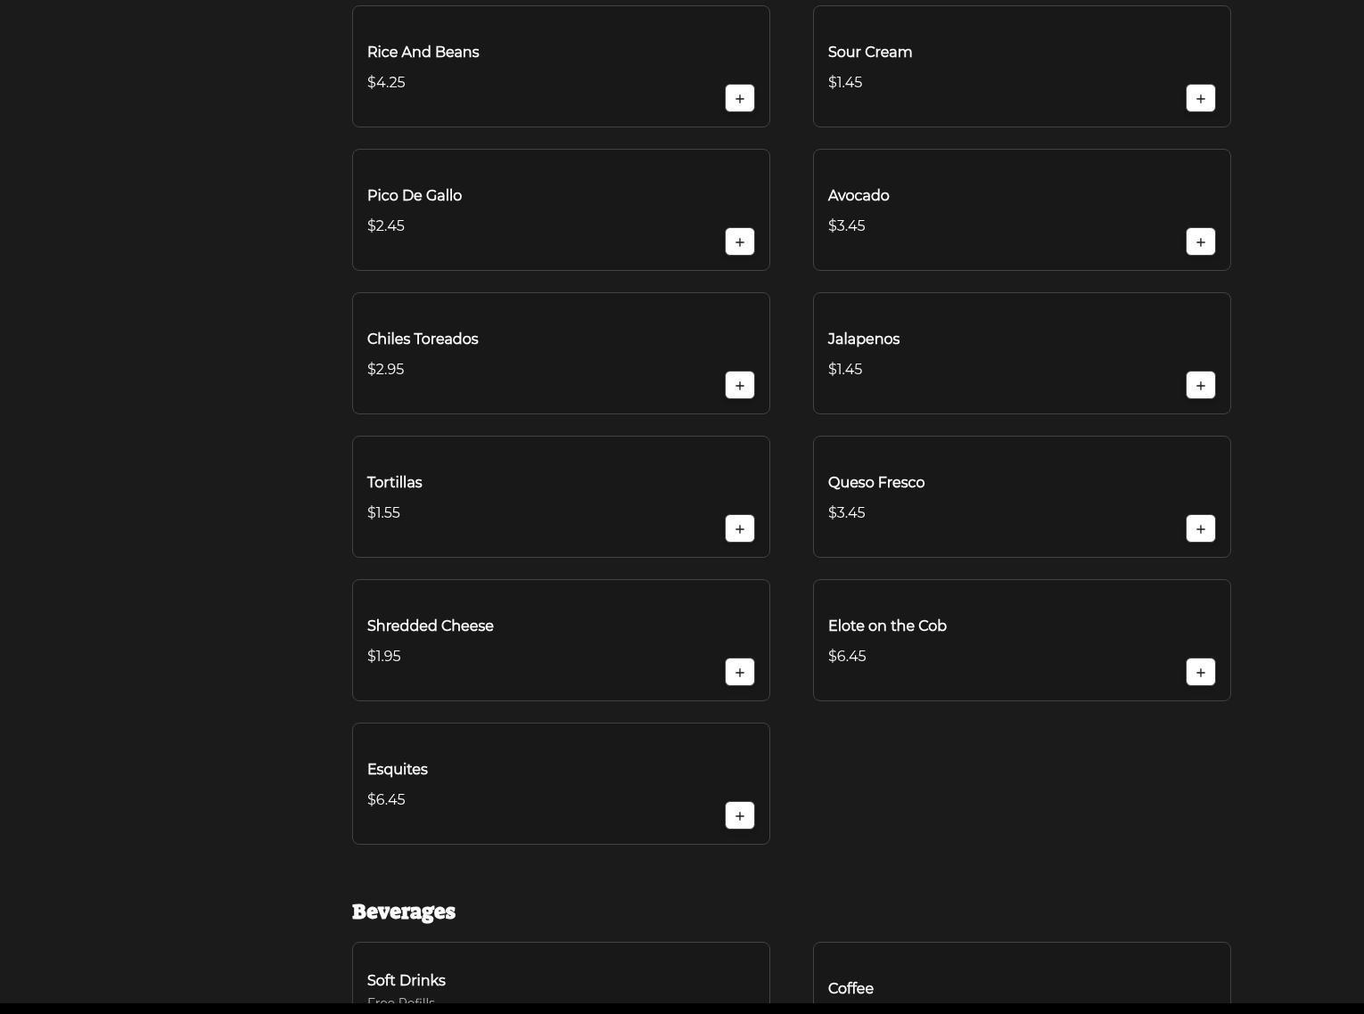Open the Tortillas item title
This screenshot has width=1364, height=1014.
[394, 482]
